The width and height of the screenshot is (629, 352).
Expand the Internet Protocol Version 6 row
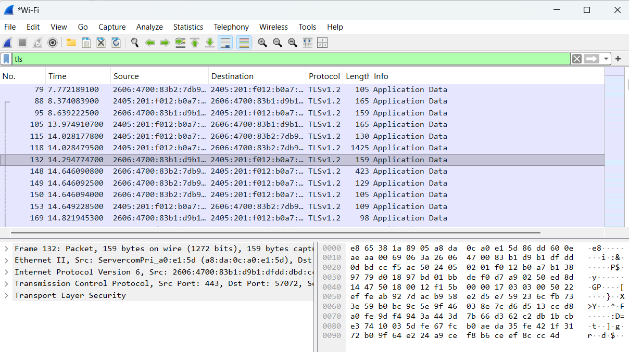click(6, 272)
